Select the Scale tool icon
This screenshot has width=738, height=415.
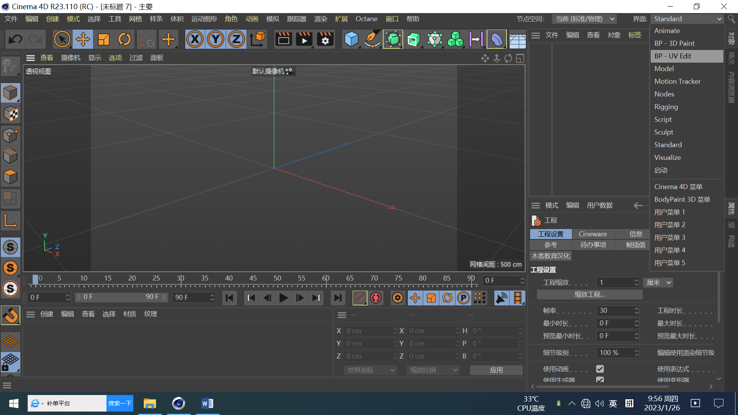[104, 39]
